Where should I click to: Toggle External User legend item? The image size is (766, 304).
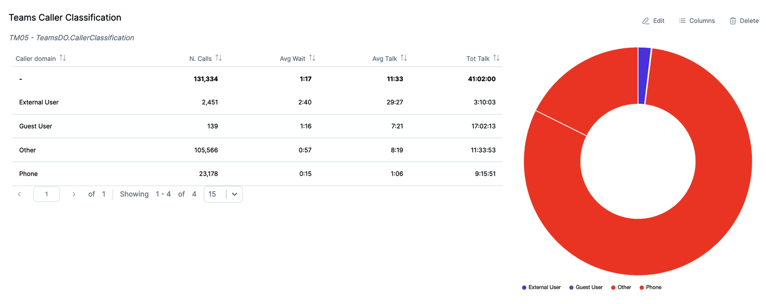point(541,287)
